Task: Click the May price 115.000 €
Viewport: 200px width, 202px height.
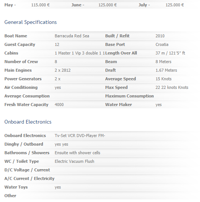Action: 40,5
